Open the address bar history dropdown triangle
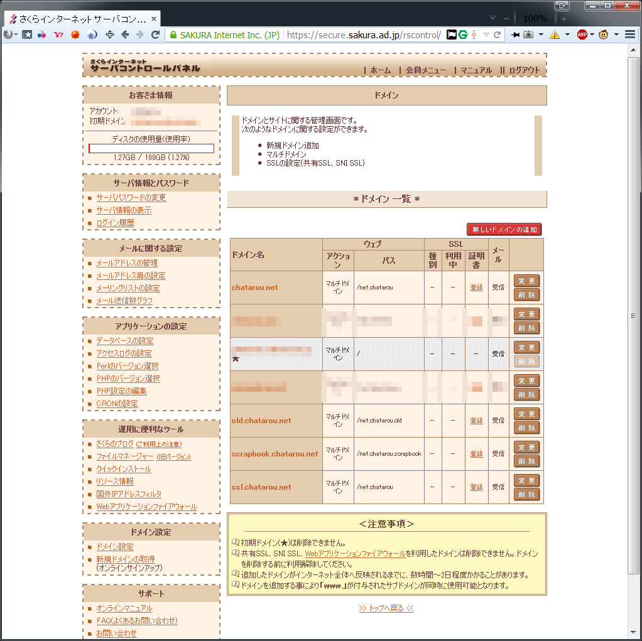The height and width of the screenshot is (641, 642). 486,35
